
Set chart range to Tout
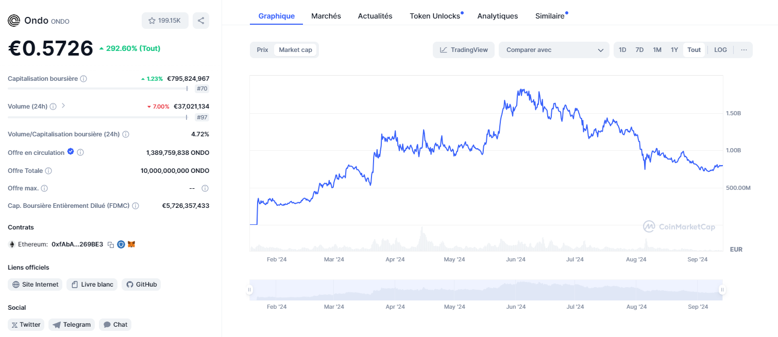pos(694,50)
